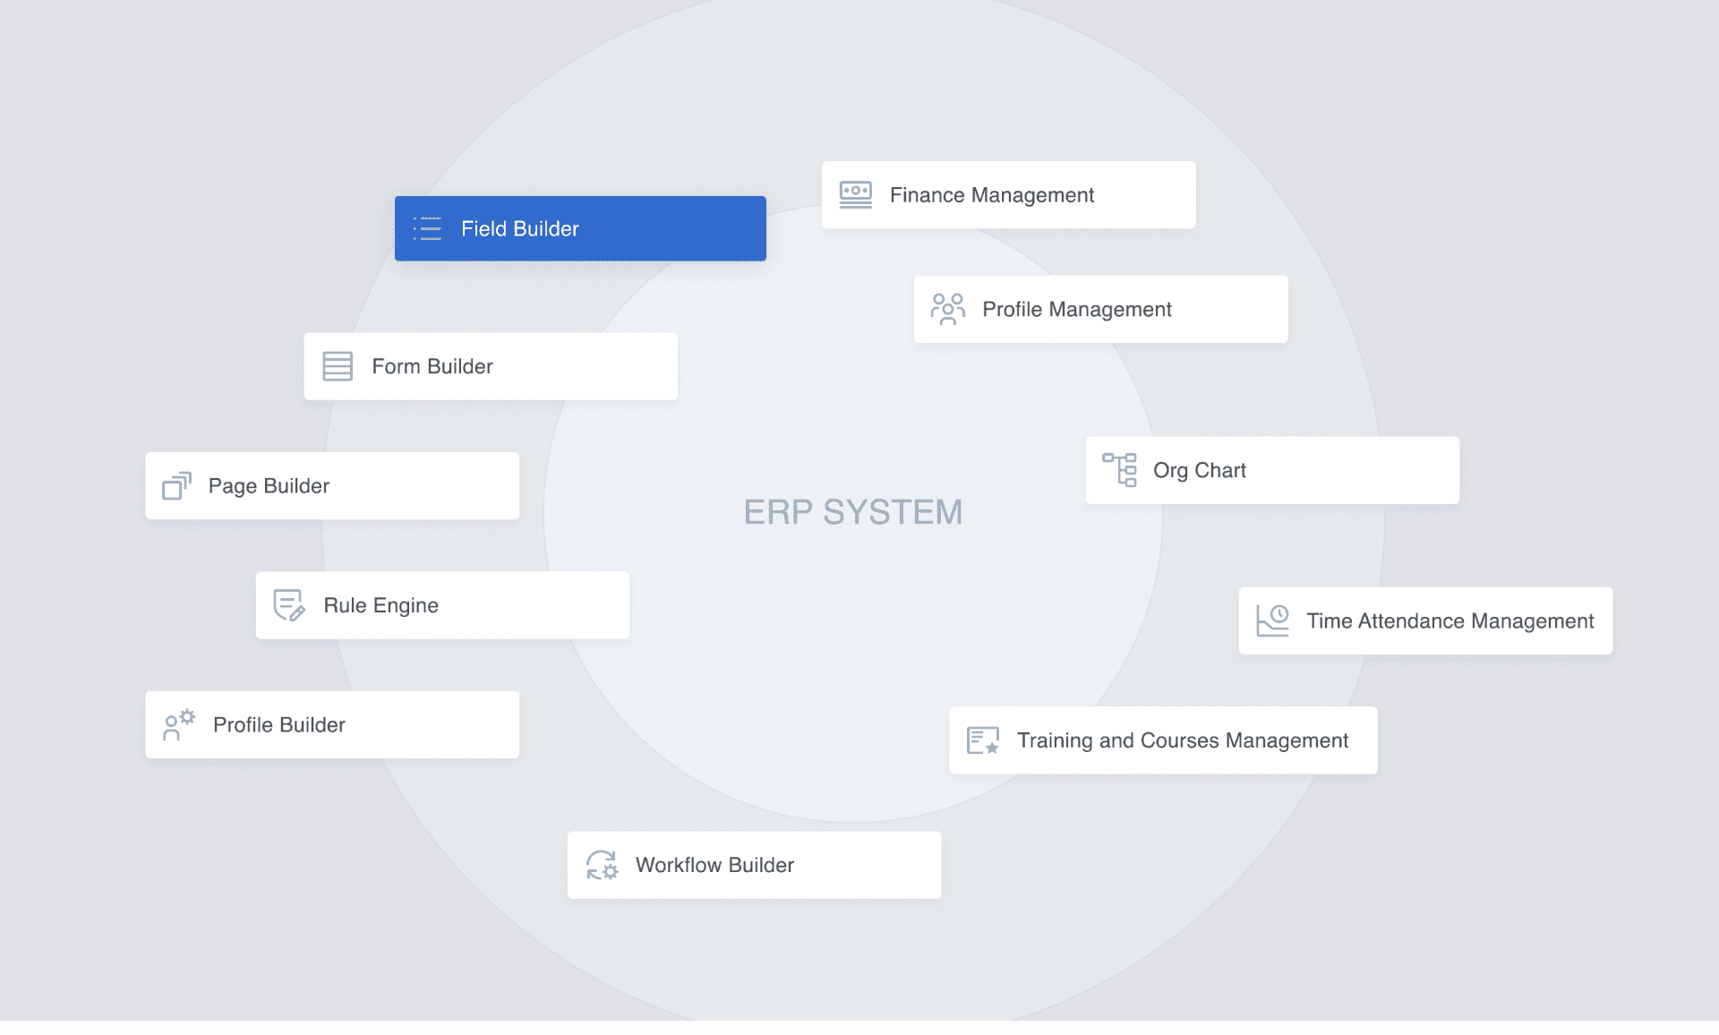Viewport: 1719px width, 1035px height.
Task: Select the Finance Management card icon
Action: [855, 194]
